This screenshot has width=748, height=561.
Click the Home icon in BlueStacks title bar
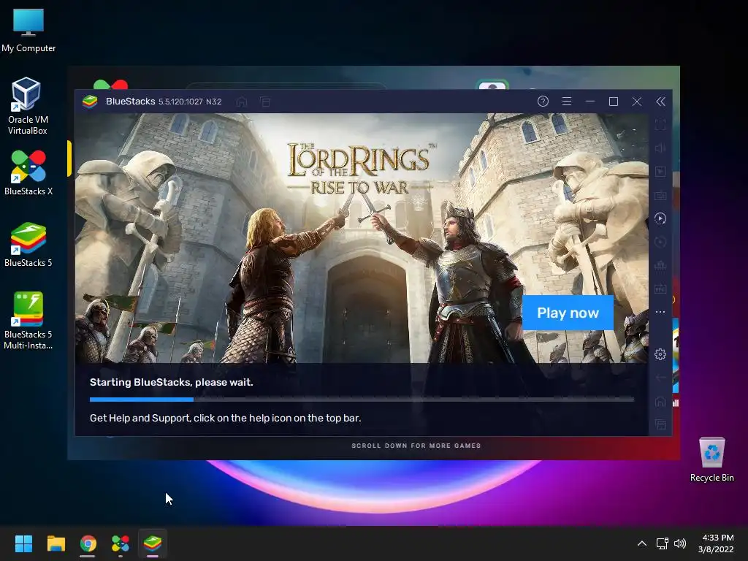[x=241, y=102]
